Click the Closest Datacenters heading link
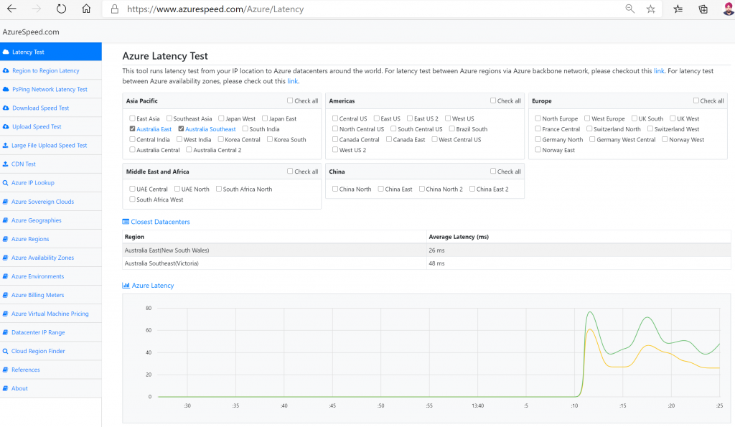This screenshot has height=427, width=735. pos(160,222)
